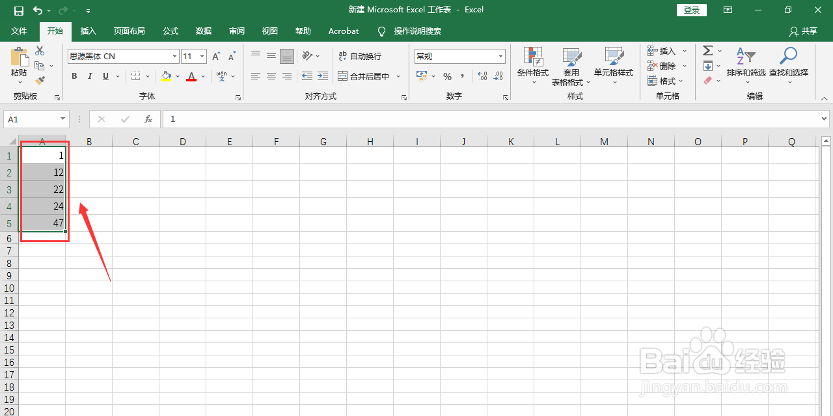Click the 操作说明搜索 search box
This screenshot has width=833, height=416.
[417, 31]
